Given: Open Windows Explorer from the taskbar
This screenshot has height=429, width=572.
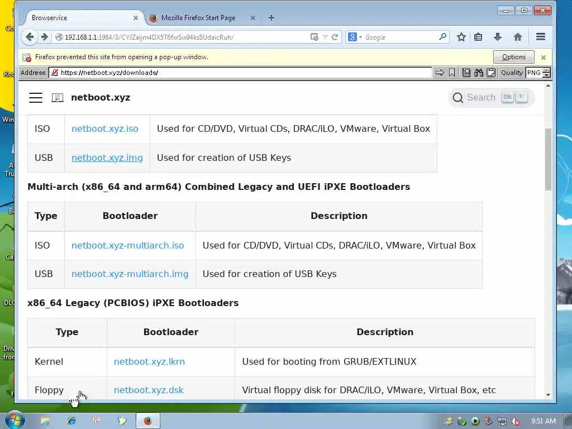Looking at the screenshot, I should [45, 421].
